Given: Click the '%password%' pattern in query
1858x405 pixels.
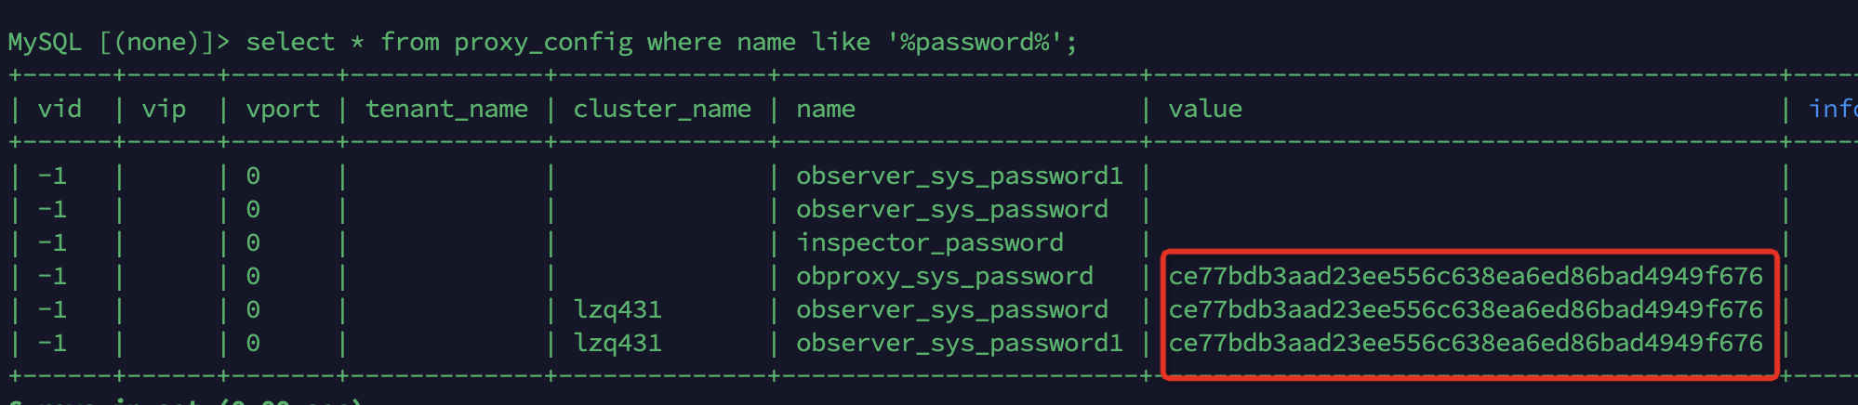Looking at the screenshot, I should (975, 43).
